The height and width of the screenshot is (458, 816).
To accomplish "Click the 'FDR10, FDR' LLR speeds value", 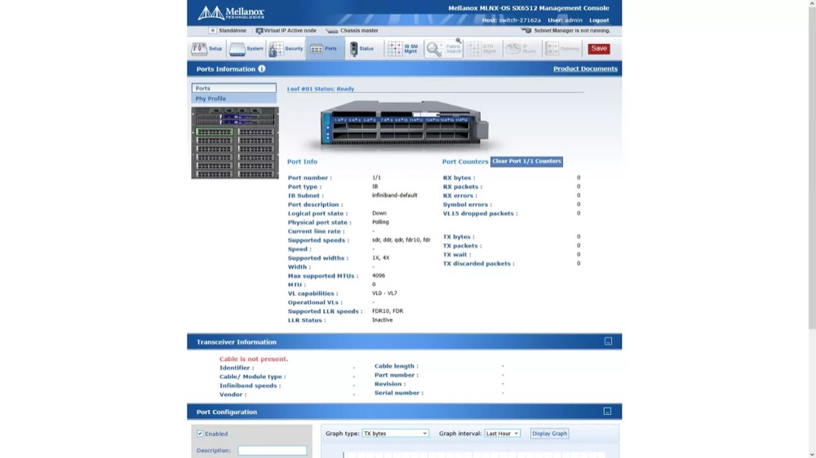I will 388,310.
